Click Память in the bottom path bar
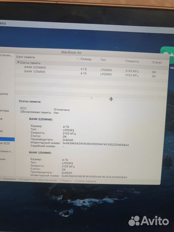This screenshot has height=232, width=174. [66, 181]
